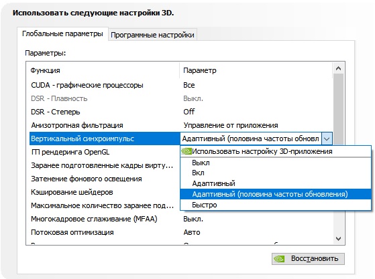
Task: Click the Выкл. value for MFAA
Action: click(193, 219)
